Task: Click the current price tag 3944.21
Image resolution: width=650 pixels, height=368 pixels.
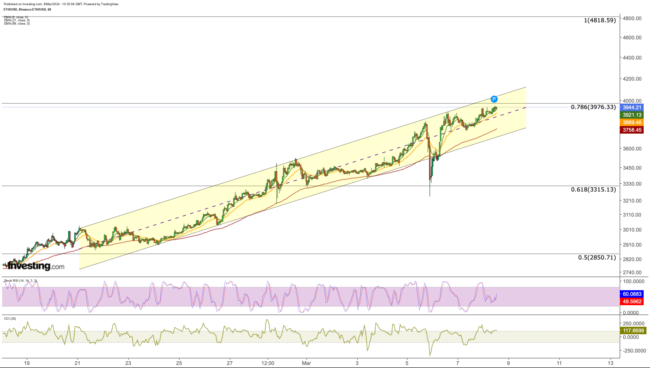Action: [x=632, y=107]
